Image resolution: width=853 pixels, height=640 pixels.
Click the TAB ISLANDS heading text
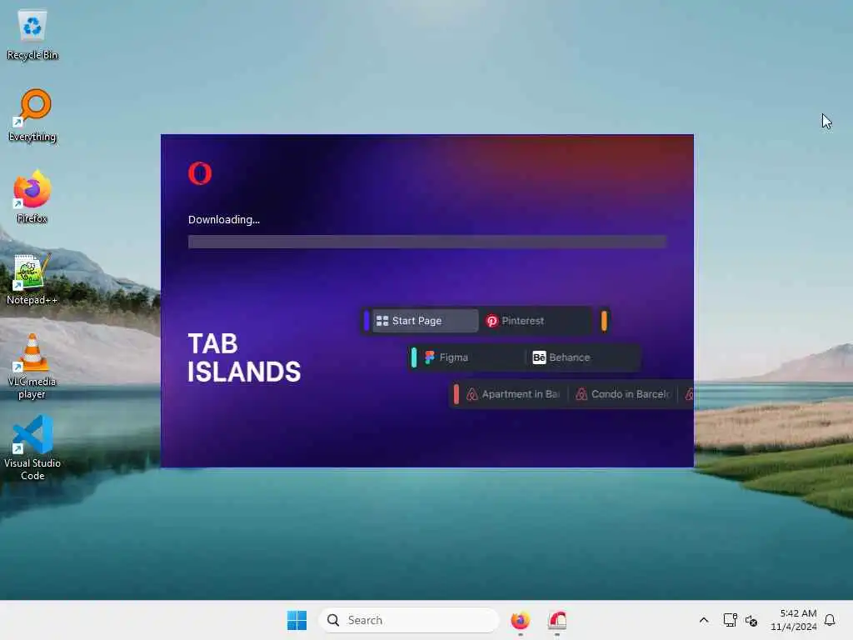[x=244, y=358]
